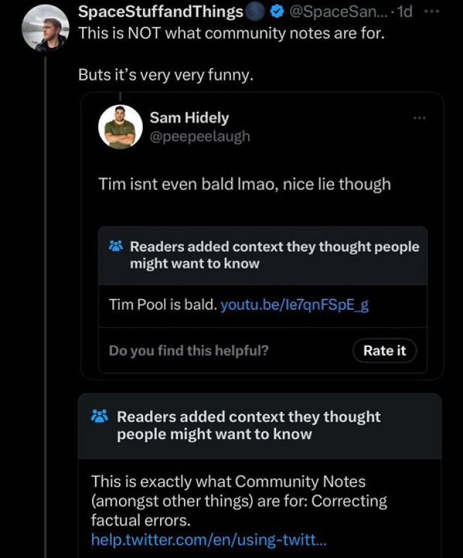This screenshot has height=558, width=463.
Task: Click the 1d timestamp on the tweet
Action: [405, 11]
